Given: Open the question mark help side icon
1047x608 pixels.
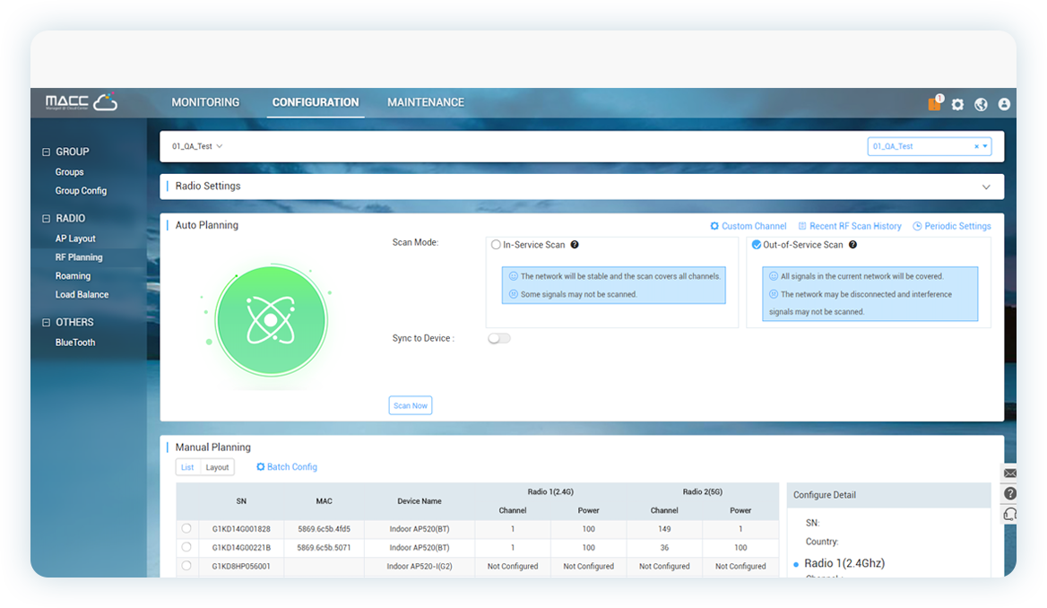Looking at the screenshot, I should coord(1010,493).
